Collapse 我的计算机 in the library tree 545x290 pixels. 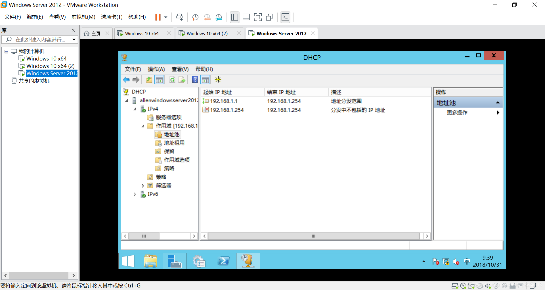[6, 52]
